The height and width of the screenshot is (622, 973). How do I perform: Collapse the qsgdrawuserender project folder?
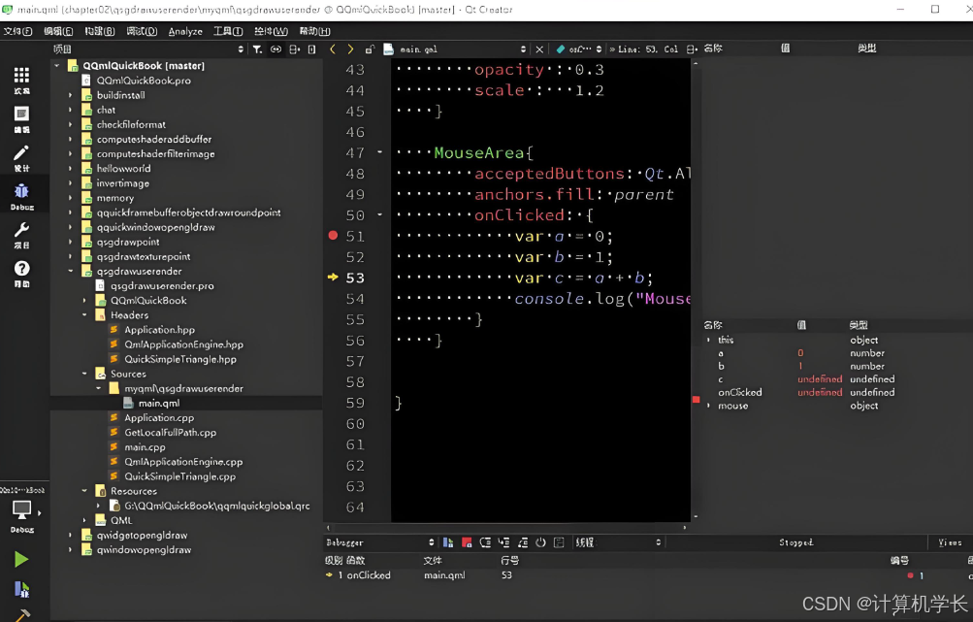[71, 272]
